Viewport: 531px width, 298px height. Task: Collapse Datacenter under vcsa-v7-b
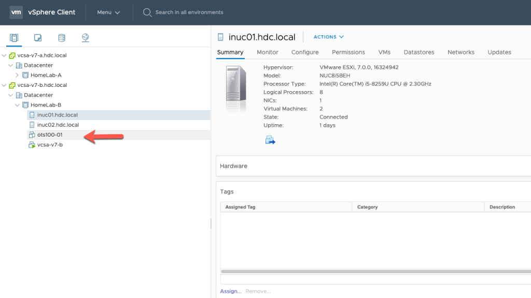click(10, 95)
